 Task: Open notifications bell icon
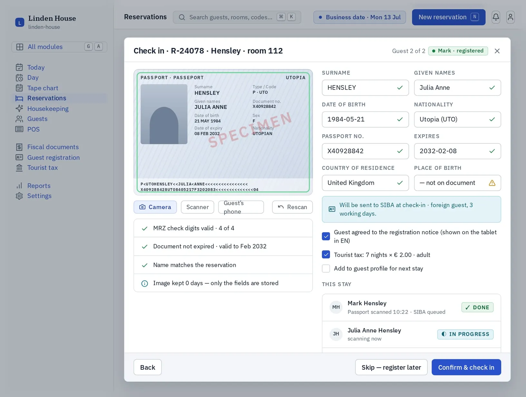point(496,17)
